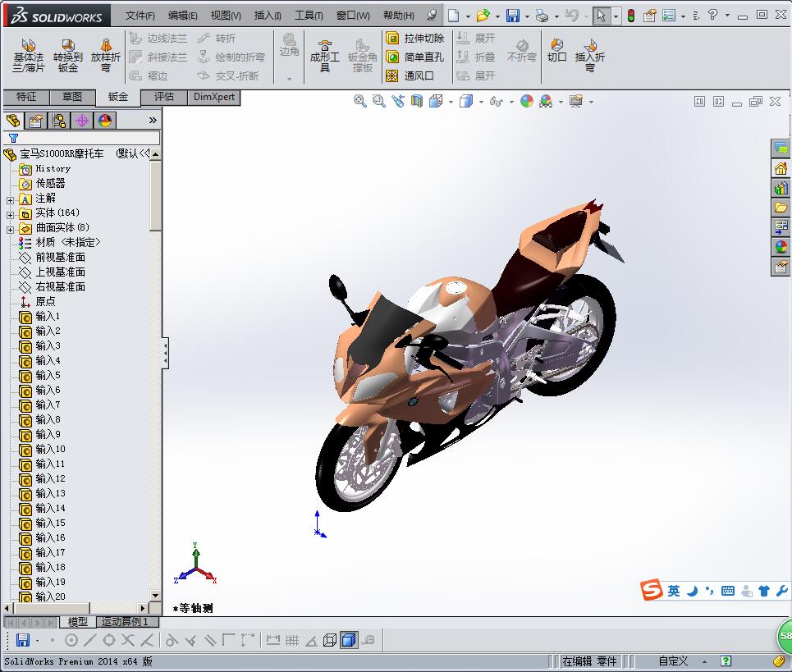The image size is (792, 672).
Task: Toggle the Sogou soft keyboard icon
Action: 728,591
